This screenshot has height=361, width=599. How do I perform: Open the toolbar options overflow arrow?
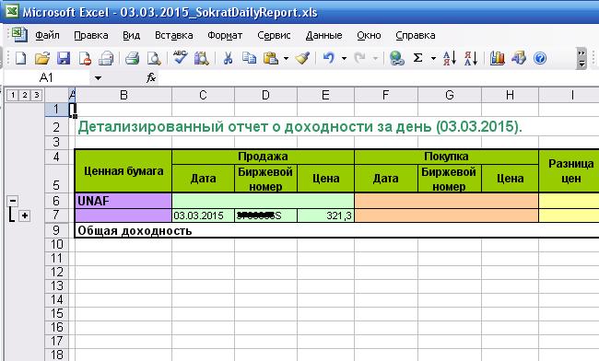(x=581, y=58)
